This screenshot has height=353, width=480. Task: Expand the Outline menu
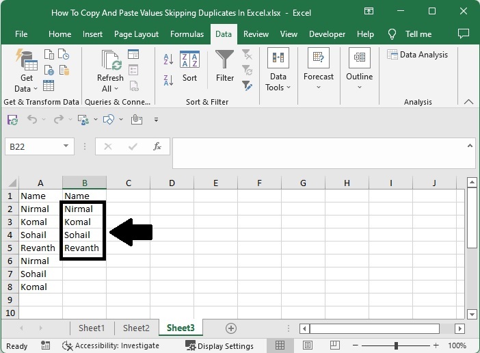pyautogui.click(x=360, y=69)
